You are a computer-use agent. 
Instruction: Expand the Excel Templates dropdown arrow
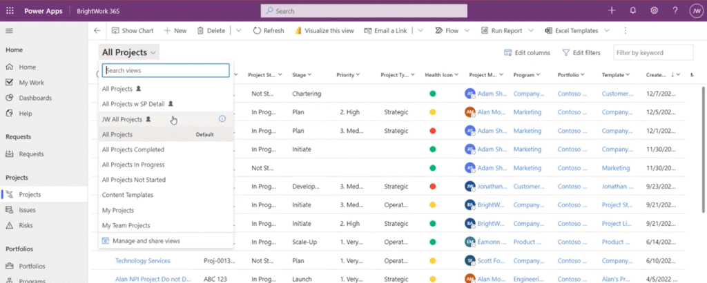point(607,31)
